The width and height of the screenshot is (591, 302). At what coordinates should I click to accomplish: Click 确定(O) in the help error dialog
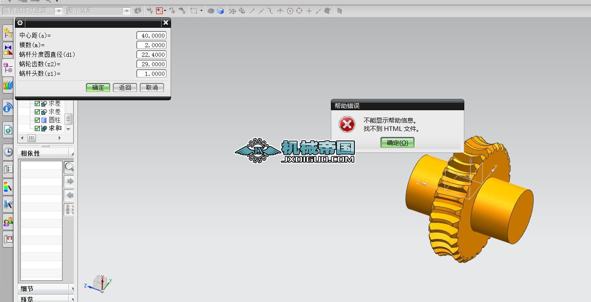(398, 143)
